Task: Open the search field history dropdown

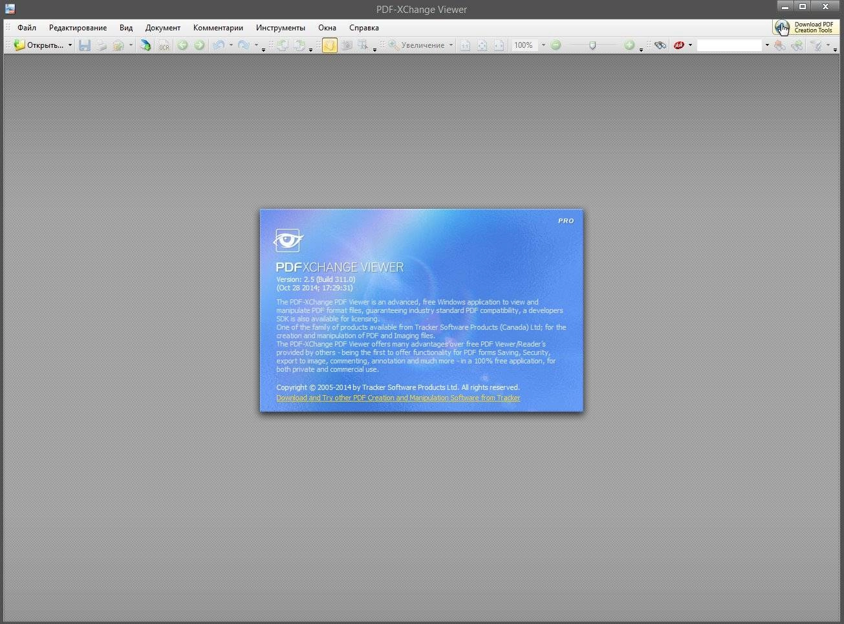Action: (x=767, y=45)
